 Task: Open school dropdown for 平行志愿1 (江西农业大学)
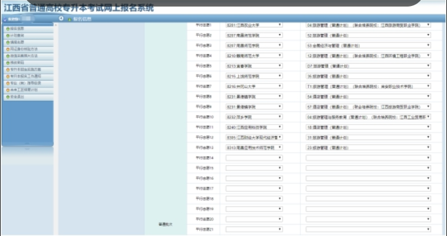click(254, 25)
